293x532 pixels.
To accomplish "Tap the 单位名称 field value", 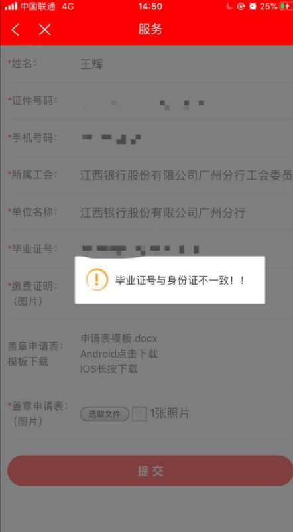I will coord(163,213).
